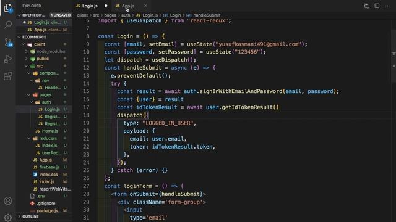
Task: Place cursor on "LOGGED_IN_USER" string
Action: (168, 123)
